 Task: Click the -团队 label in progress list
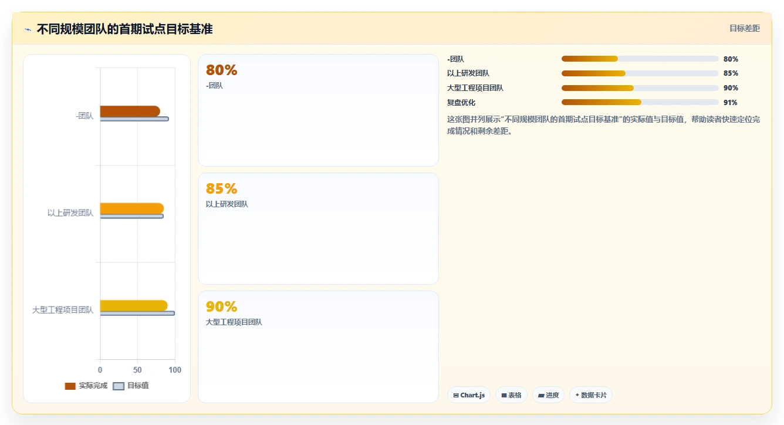[x=455, y=59]
